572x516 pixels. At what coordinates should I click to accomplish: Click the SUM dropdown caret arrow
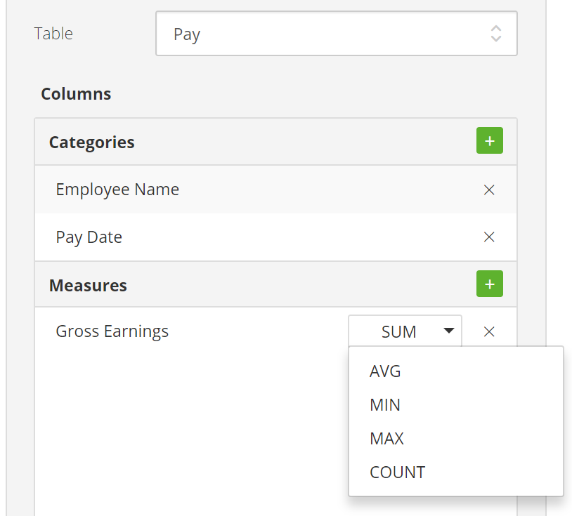[449, 331]
